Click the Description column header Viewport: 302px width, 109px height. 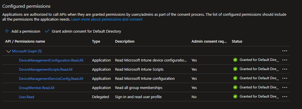pyautogui.click(x=125, y=41)
